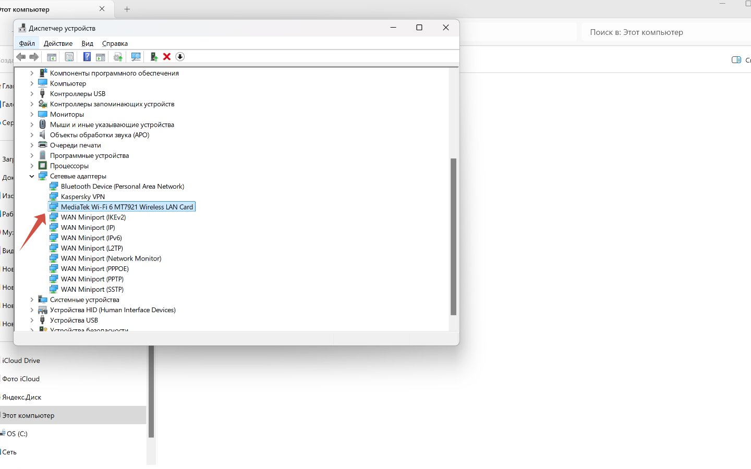Expand the Системные устройства node

pyautogui.click(x=32, y=300)
